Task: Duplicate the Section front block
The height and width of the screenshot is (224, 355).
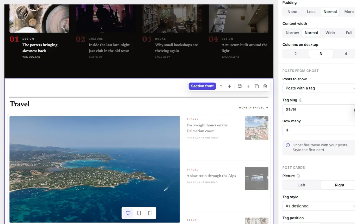Action: (x=257, y=86)
